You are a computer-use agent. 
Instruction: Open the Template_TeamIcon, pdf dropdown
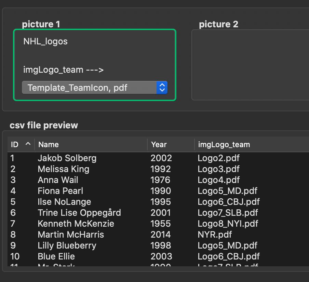[95, 88]
